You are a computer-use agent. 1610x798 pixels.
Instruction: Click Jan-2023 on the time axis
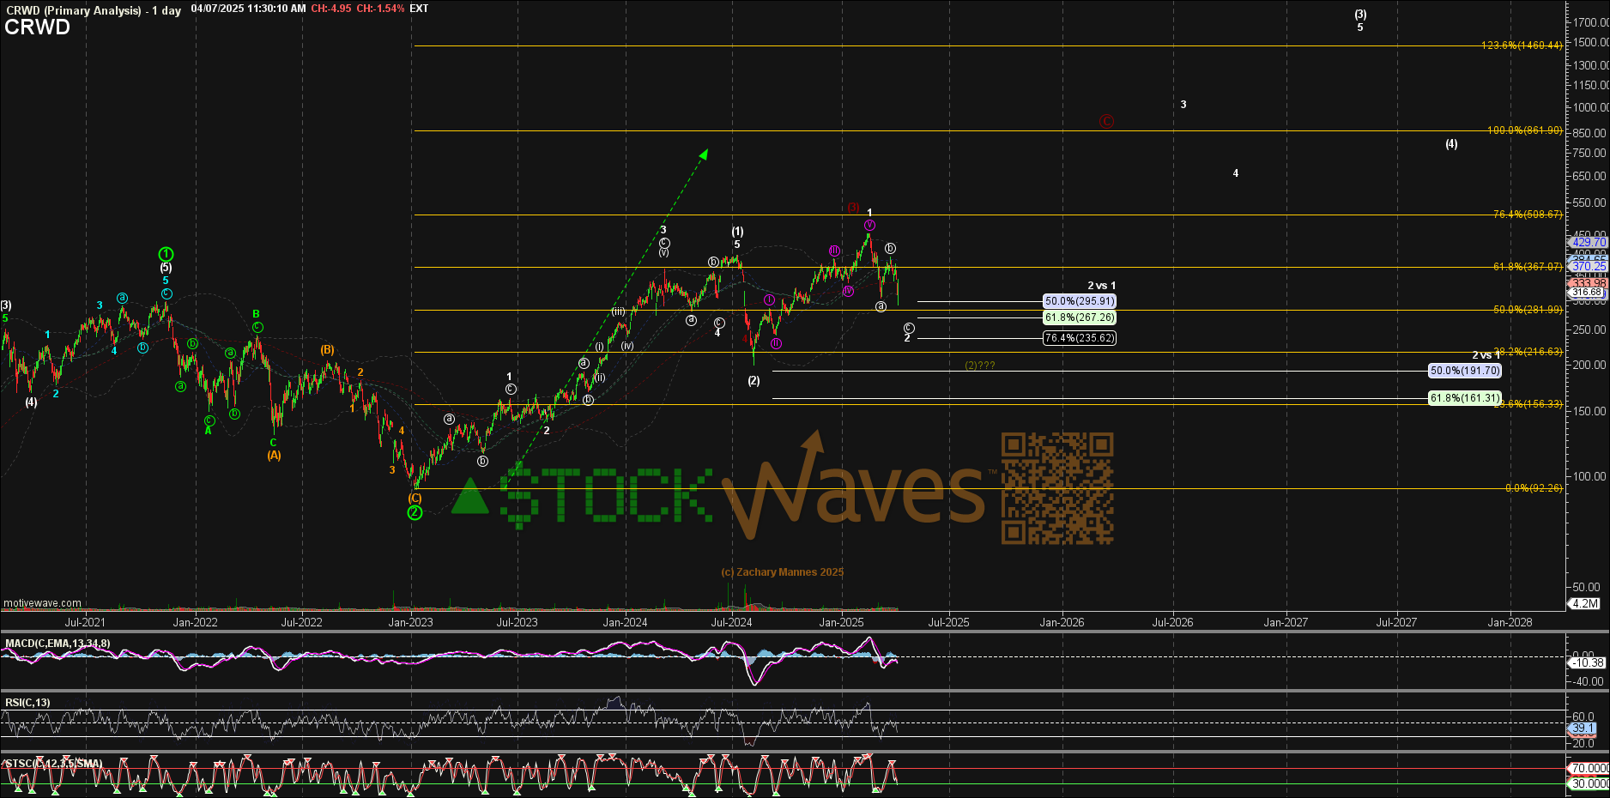(x=410, y=623)
